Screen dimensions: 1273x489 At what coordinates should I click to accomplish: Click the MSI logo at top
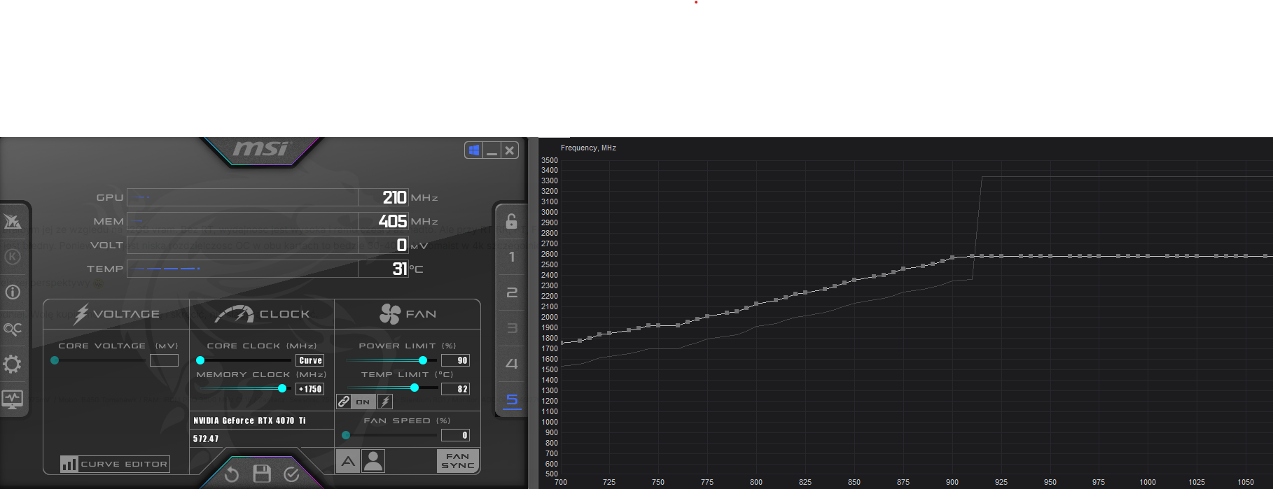260,148
